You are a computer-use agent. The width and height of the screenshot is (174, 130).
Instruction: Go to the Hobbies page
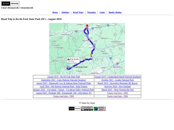(65, 13)
